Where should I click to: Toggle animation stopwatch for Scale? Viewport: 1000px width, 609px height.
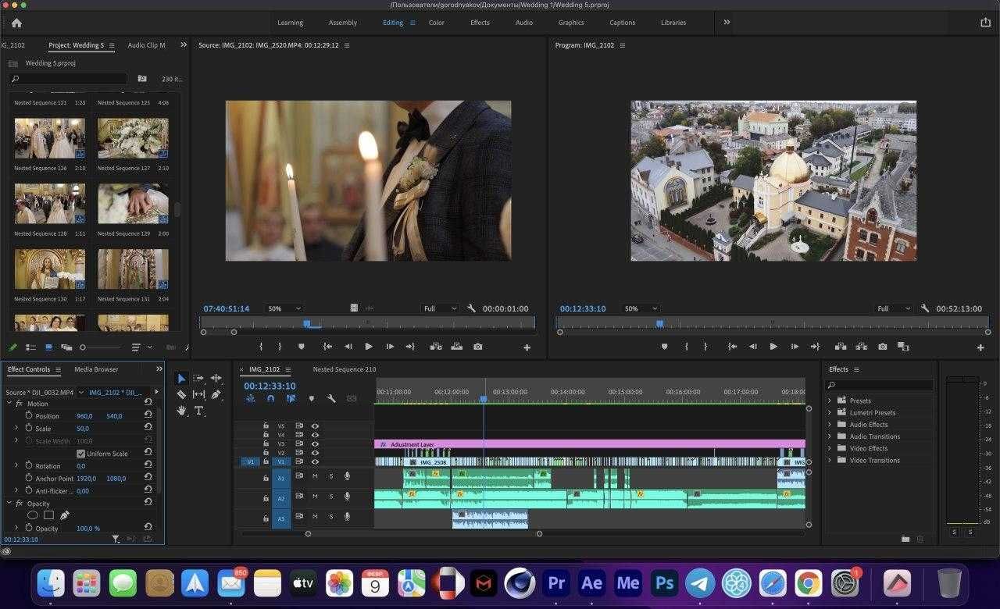(29, 429)
